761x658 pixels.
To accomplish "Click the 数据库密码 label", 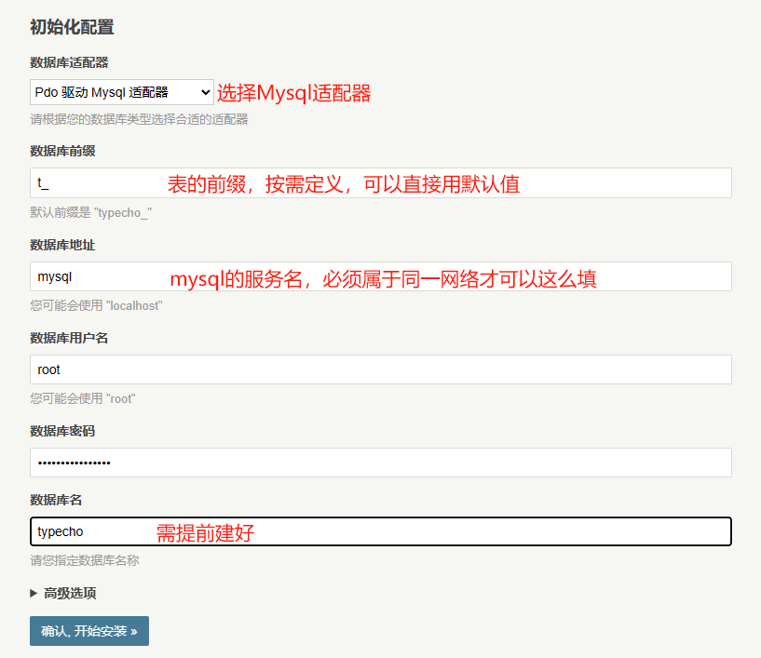I will [62, 431].
